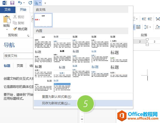Open the undo history dropdown arrow
Image resolution: width=160 pixels, height=123 pixels.
(24, 3)
